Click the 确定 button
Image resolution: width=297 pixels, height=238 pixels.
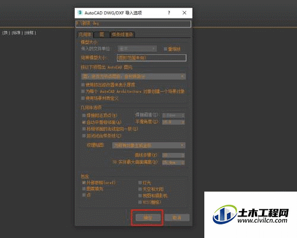point(148,218)
